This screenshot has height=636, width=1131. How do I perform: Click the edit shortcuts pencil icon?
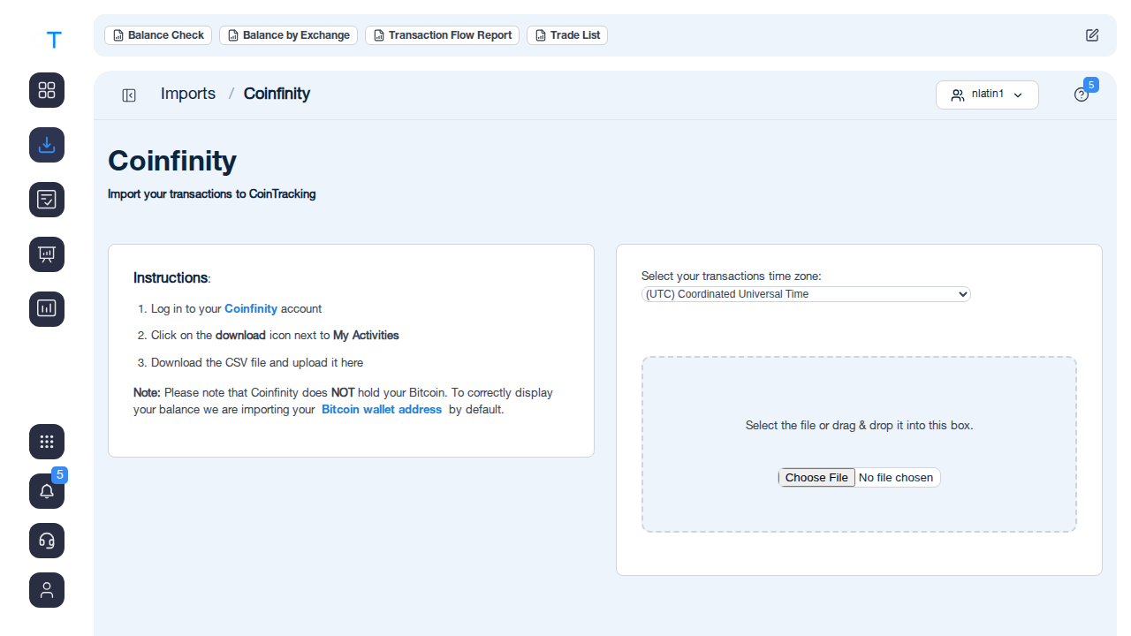pos(1092,35)
